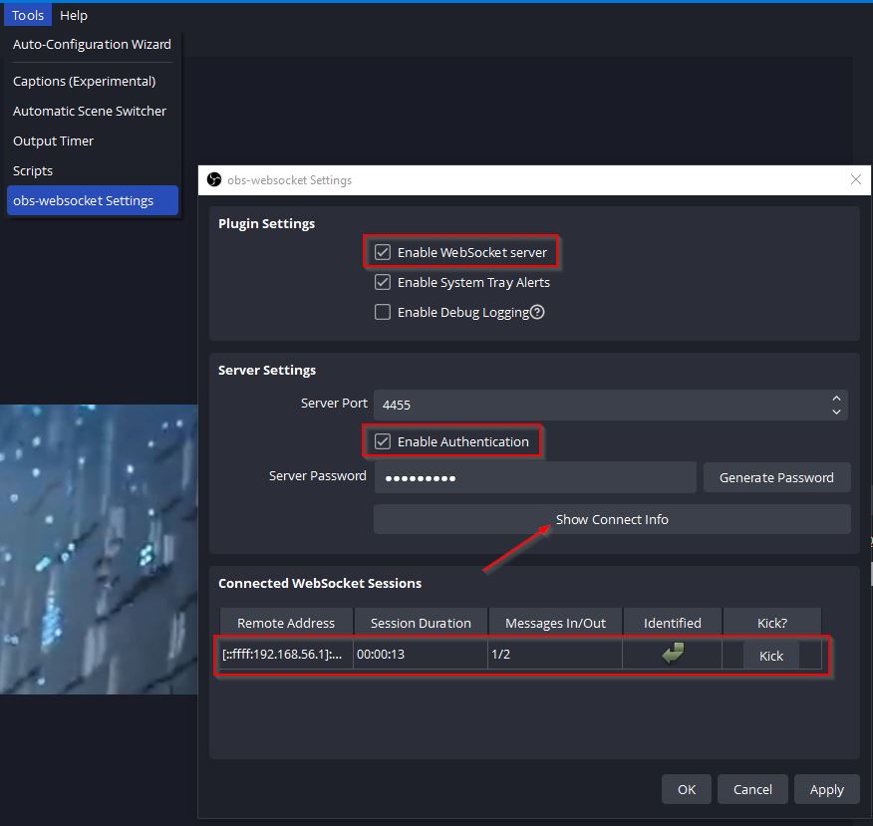873x826 pixels.
Task: Open the Scripts menu entry
Action: coord(33,170)
